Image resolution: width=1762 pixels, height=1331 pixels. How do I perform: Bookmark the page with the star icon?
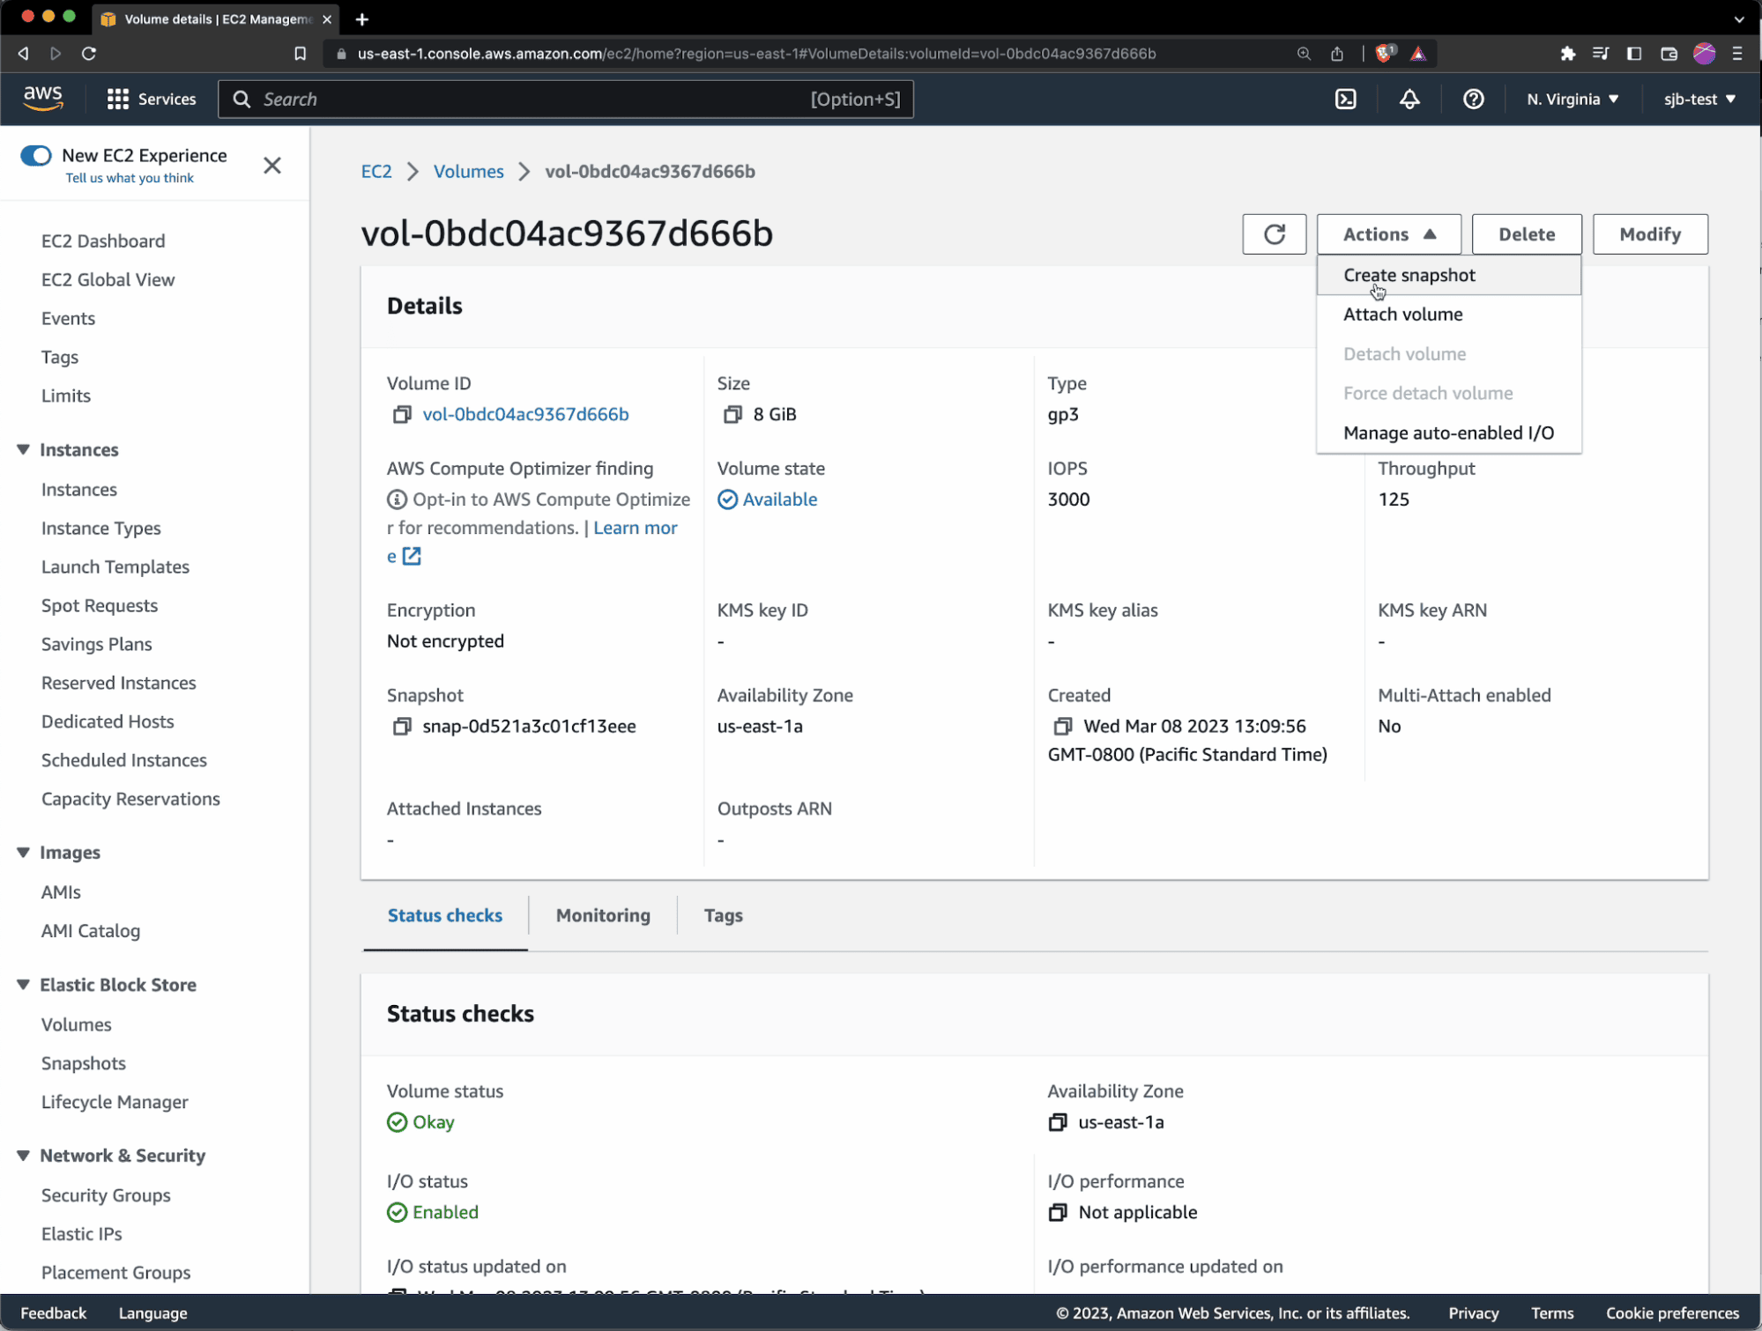click(x=300, y=54)
